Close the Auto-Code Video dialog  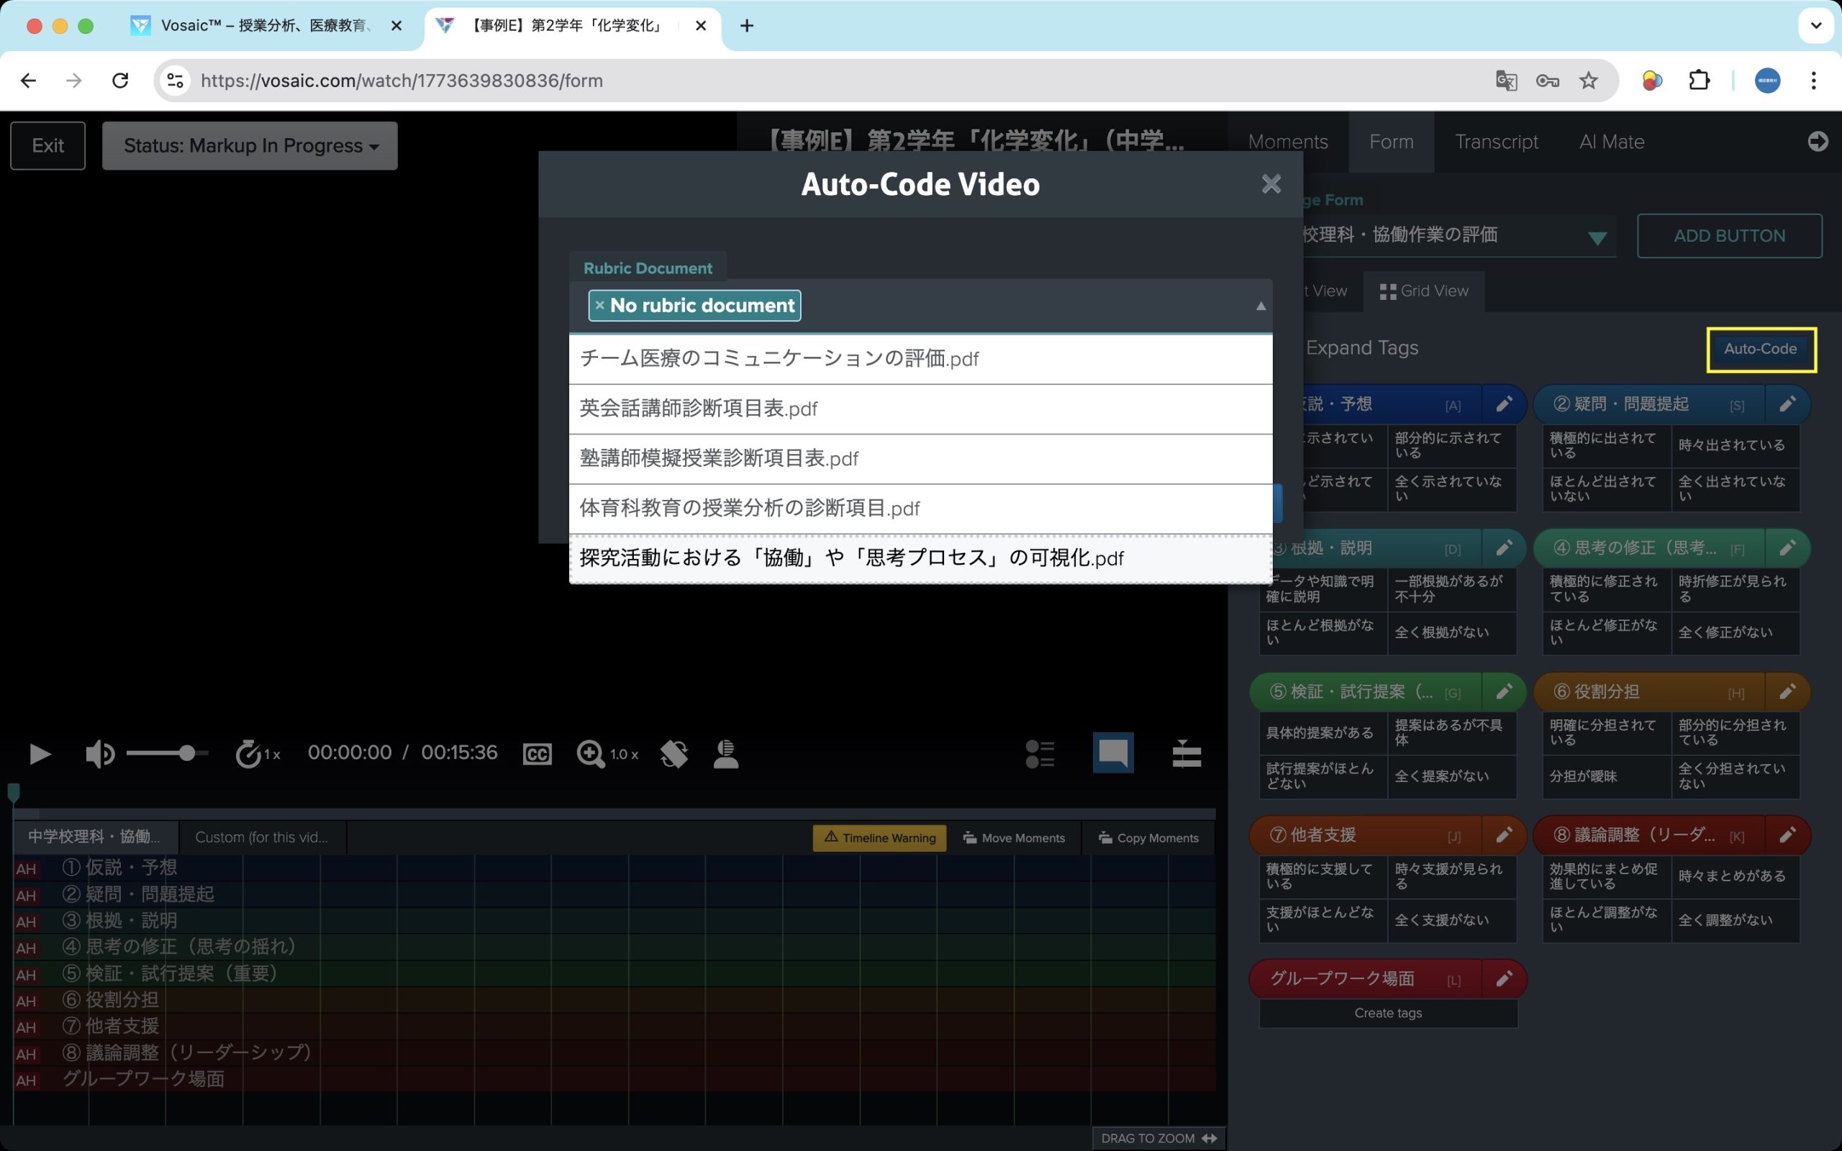pos(1271,183)
